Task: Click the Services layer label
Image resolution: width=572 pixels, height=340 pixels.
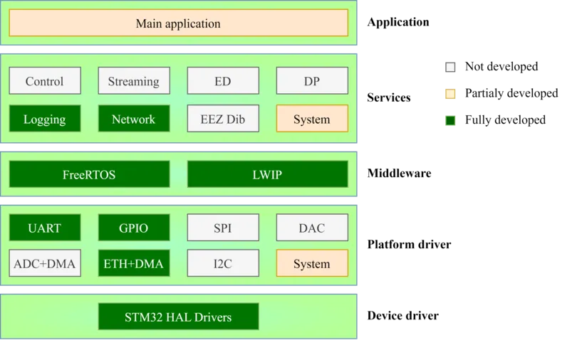Action: (x=389, y=97)
